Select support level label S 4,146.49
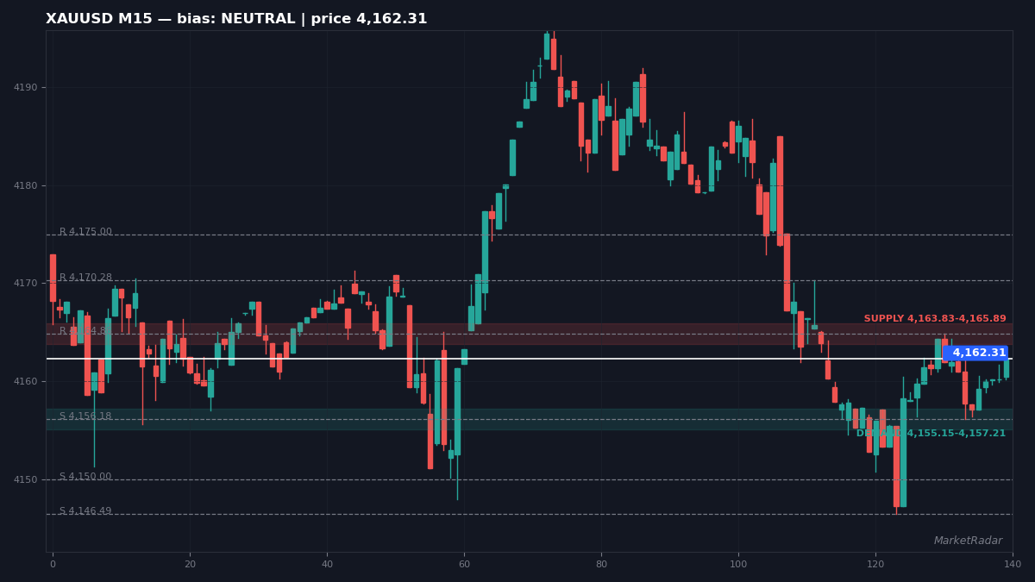This screenshot has height=582, width=1035. [85, 511]
